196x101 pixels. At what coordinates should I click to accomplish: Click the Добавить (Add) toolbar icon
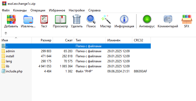coord(11,19)
